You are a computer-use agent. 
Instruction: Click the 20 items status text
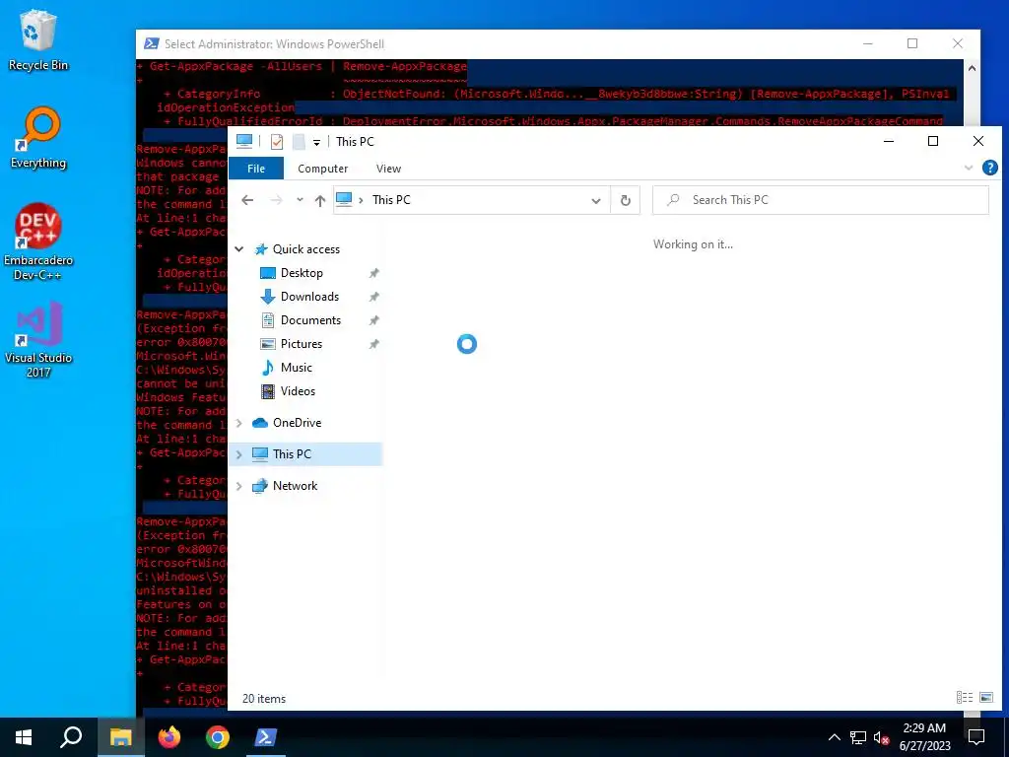tap(264, 699)
